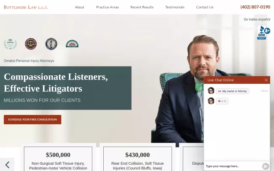Go to the Testimonials page
The height and width of the screenshot is (171, 274).
(x=175, y=7)
